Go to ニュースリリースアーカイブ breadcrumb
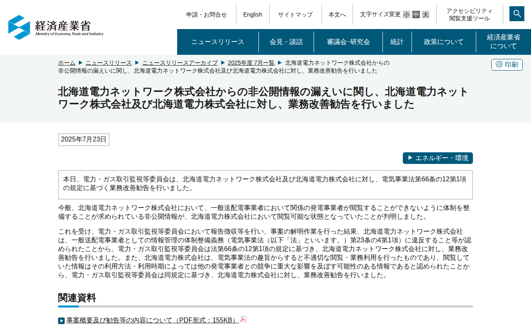 coord(180,63)
